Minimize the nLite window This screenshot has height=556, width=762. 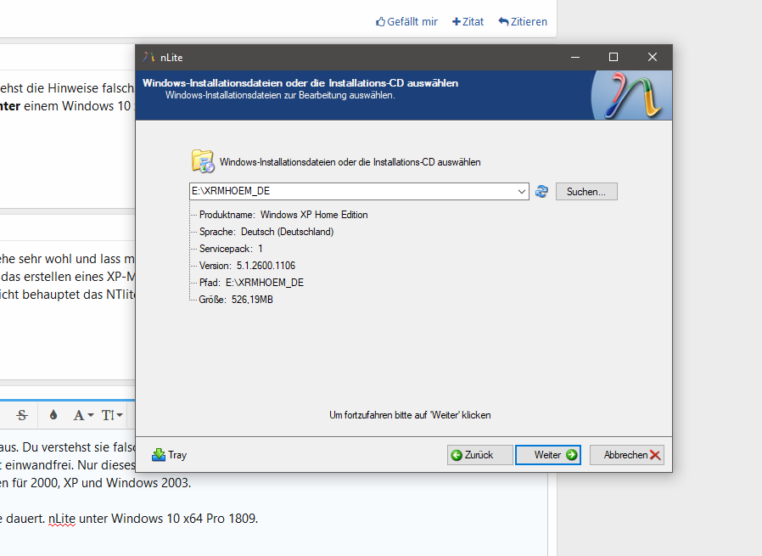pyautogui.click(x=575, y=58)
